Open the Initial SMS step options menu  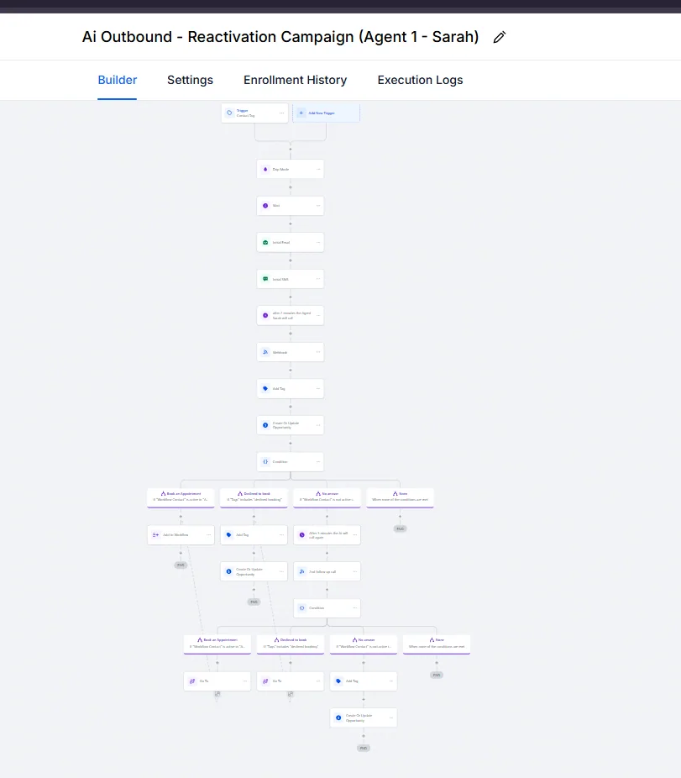click(x=318, y=279)
